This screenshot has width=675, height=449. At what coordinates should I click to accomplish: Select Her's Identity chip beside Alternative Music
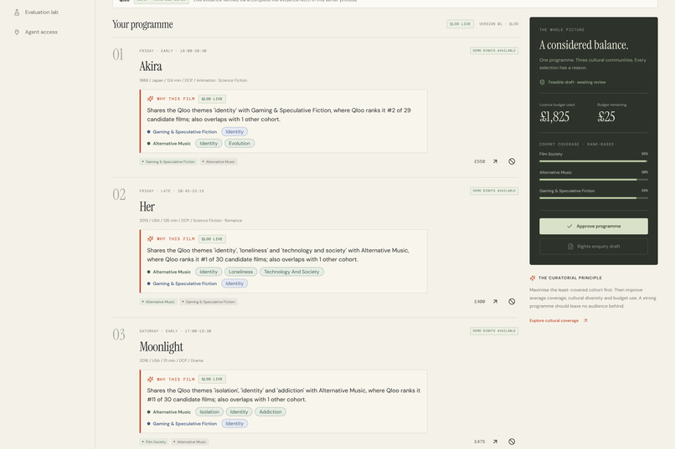pyautogui.click(x=209, y=272)
